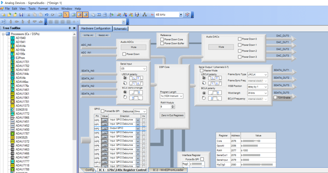Click the ADAU1966 processor icon

pos(12,118)
